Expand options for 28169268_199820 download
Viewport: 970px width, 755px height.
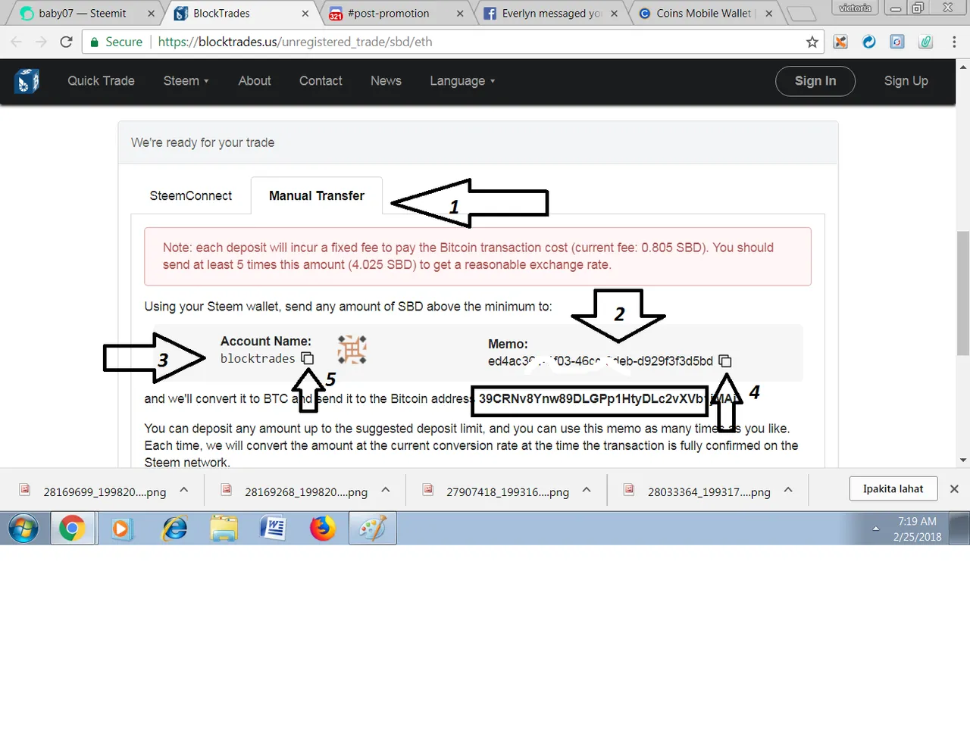click(x=386, y=490)
